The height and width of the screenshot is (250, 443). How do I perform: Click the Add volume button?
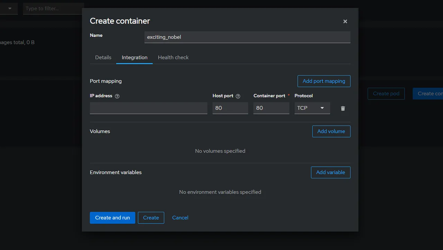tap(331, 131)
